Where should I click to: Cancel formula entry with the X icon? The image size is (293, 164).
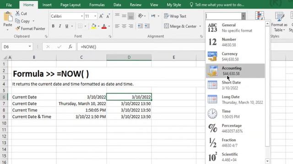coord(48,46)
